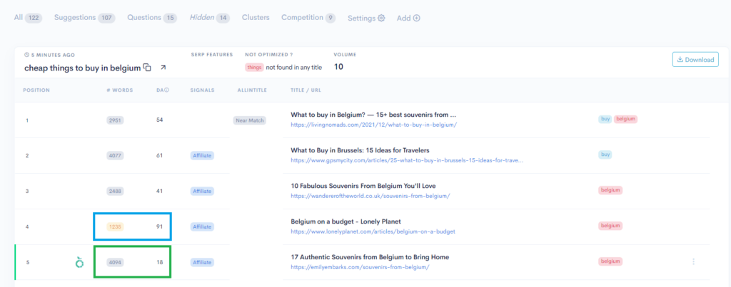
Task: Click the Download button
Action: click(x=695, y=60)
